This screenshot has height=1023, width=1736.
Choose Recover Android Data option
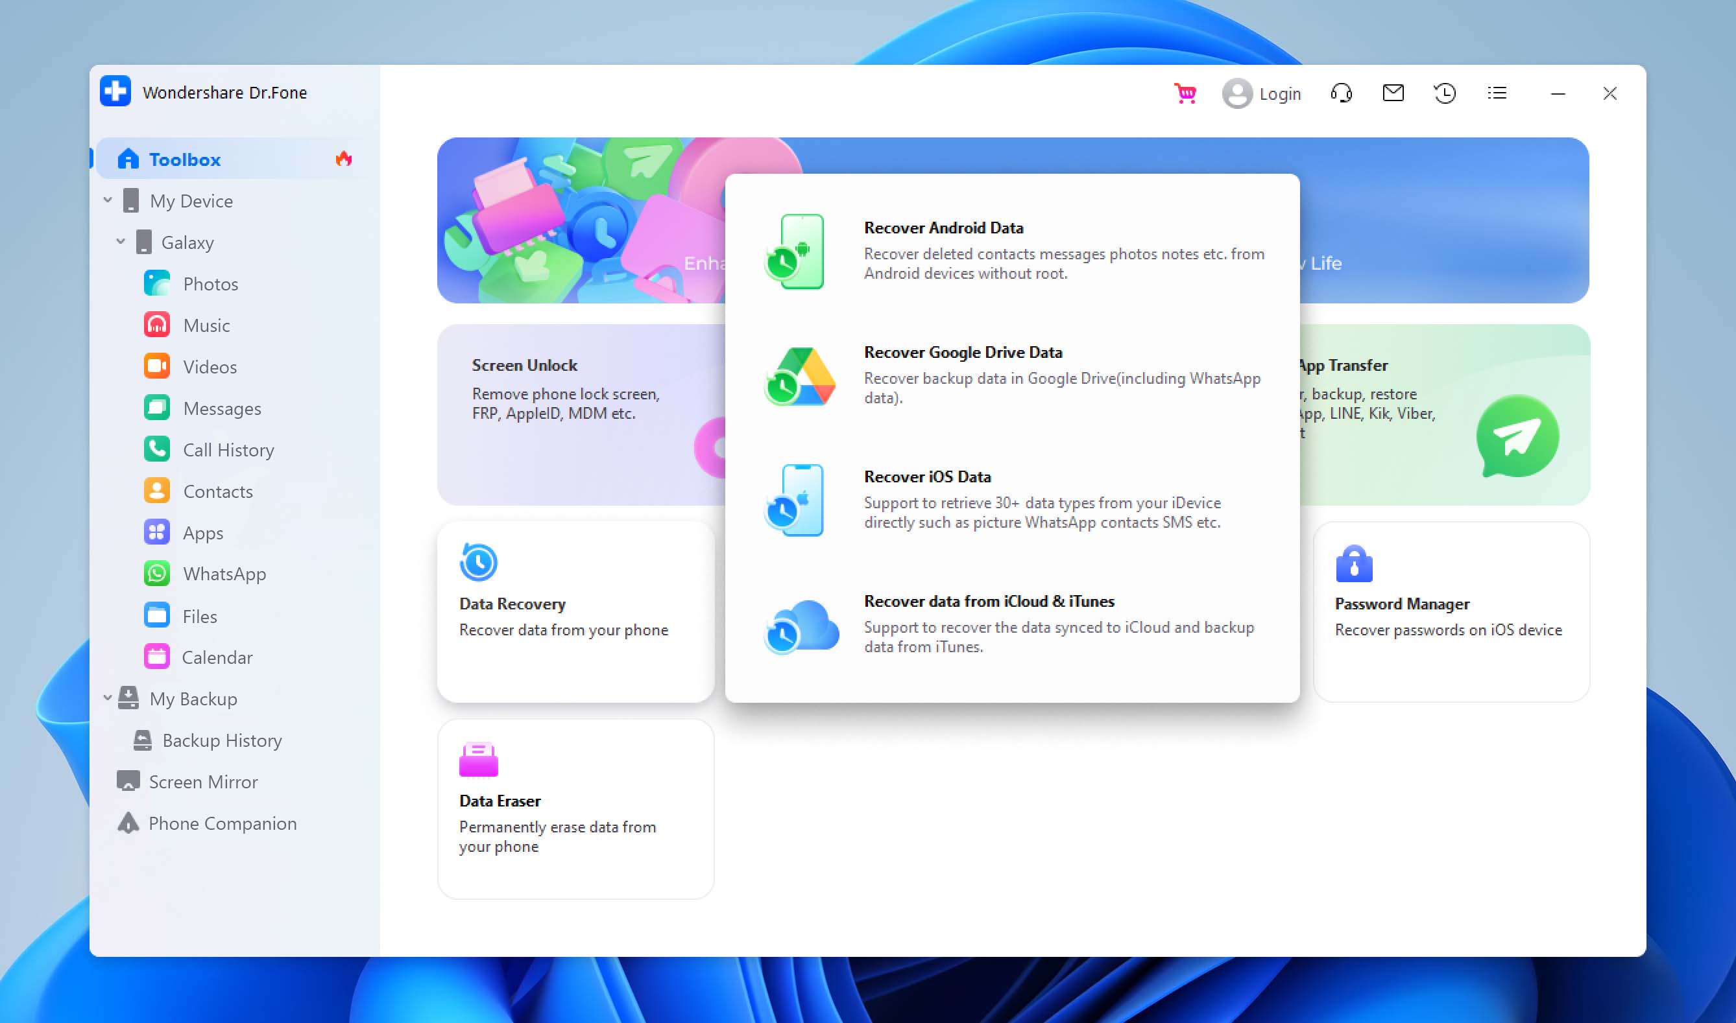coord(1013,250)
